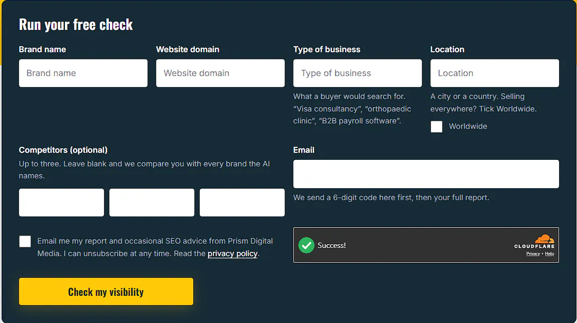Focus the Email input field
The width and height of the screenshot is (577, 323).
tap(426, 174)
